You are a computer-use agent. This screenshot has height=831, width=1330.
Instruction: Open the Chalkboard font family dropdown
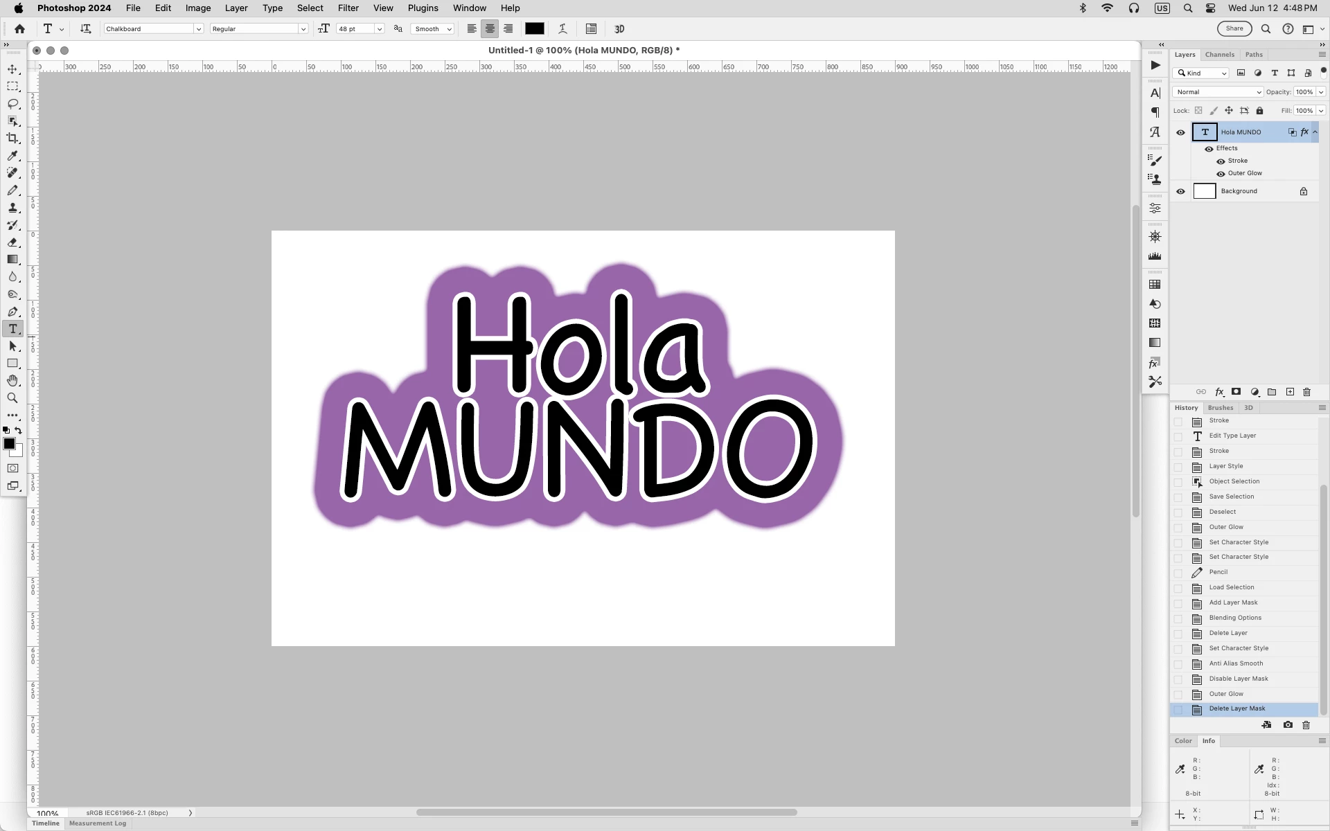click(198, 29)
